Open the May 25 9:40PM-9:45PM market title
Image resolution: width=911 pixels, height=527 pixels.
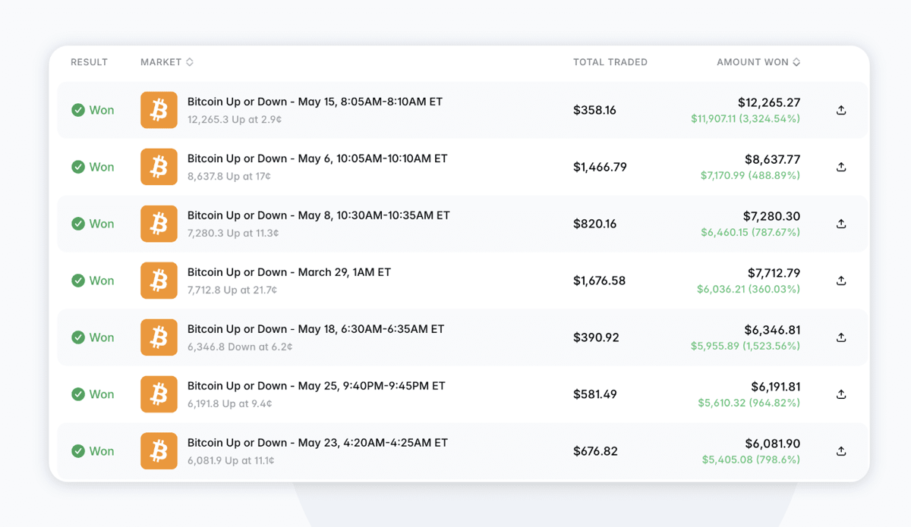317,386
